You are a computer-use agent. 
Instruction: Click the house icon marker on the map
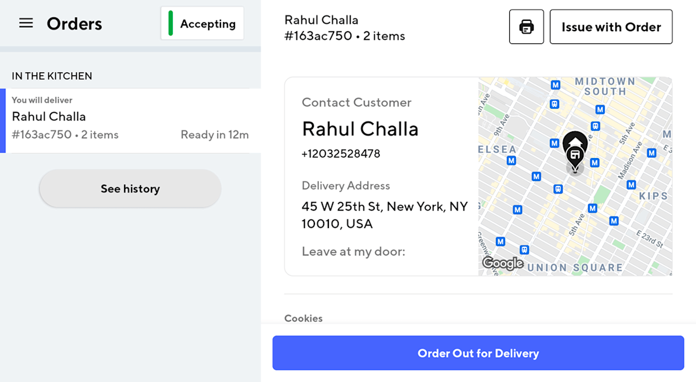574,141
